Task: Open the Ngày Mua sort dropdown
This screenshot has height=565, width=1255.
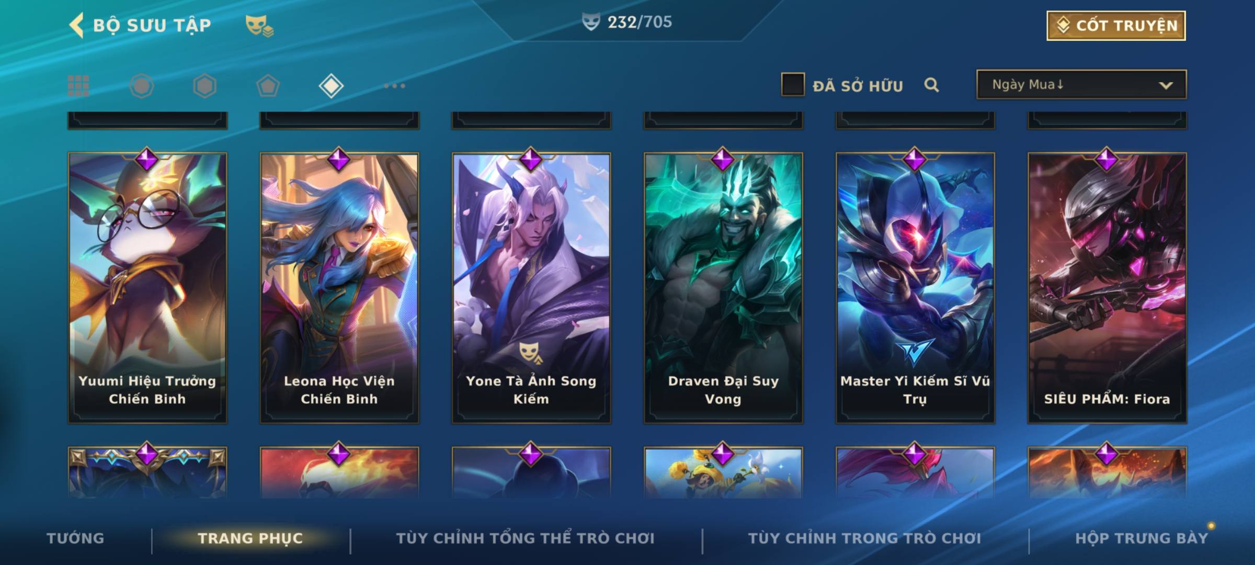Action: pos(1081,84)
